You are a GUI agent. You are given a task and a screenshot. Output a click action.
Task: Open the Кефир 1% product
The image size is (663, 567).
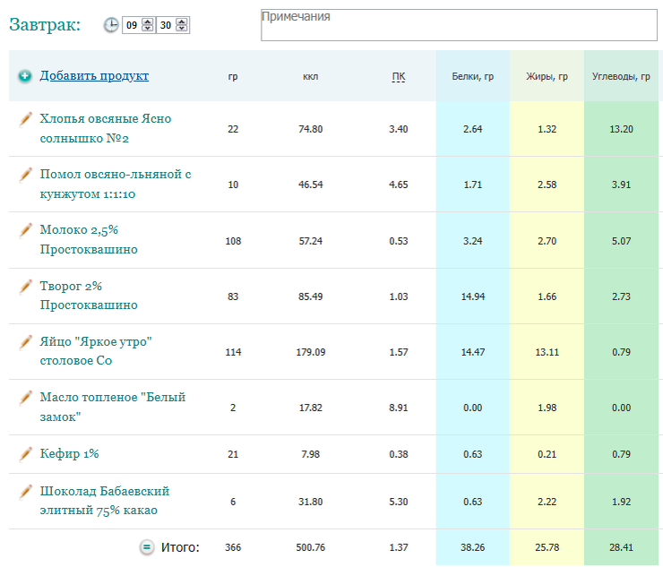point(69,453)
